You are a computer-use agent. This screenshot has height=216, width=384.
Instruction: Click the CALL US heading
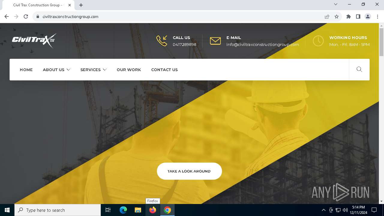point(181,37)
